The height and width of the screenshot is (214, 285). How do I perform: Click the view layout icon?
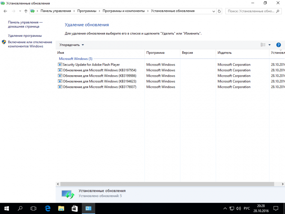point(263,45)
